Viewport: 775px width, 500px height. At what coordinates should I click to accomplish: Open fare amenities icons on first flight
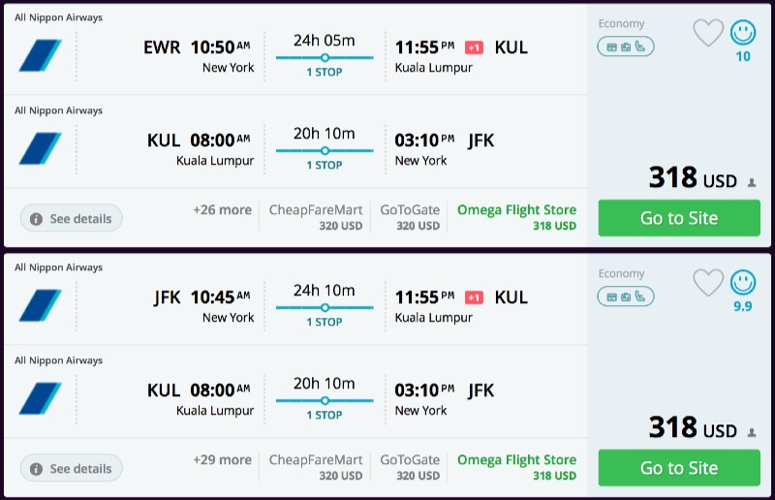(626, 46)
